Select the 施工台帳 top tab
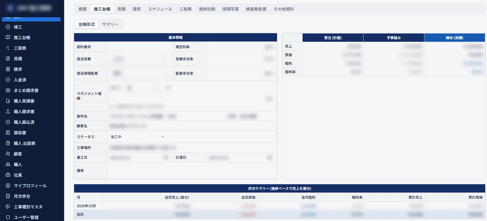The height and width of the screenshot is (221, 487). pyautogui.click(x=102, y=9)
